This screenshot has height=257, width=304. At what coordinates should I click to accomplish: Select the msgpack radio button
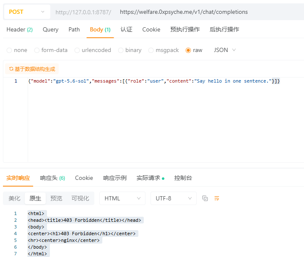coord(151,50)
